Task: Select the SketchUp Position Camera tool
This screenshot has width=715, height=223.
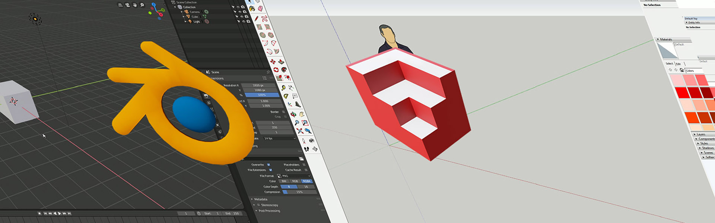Action: [304, 141]
